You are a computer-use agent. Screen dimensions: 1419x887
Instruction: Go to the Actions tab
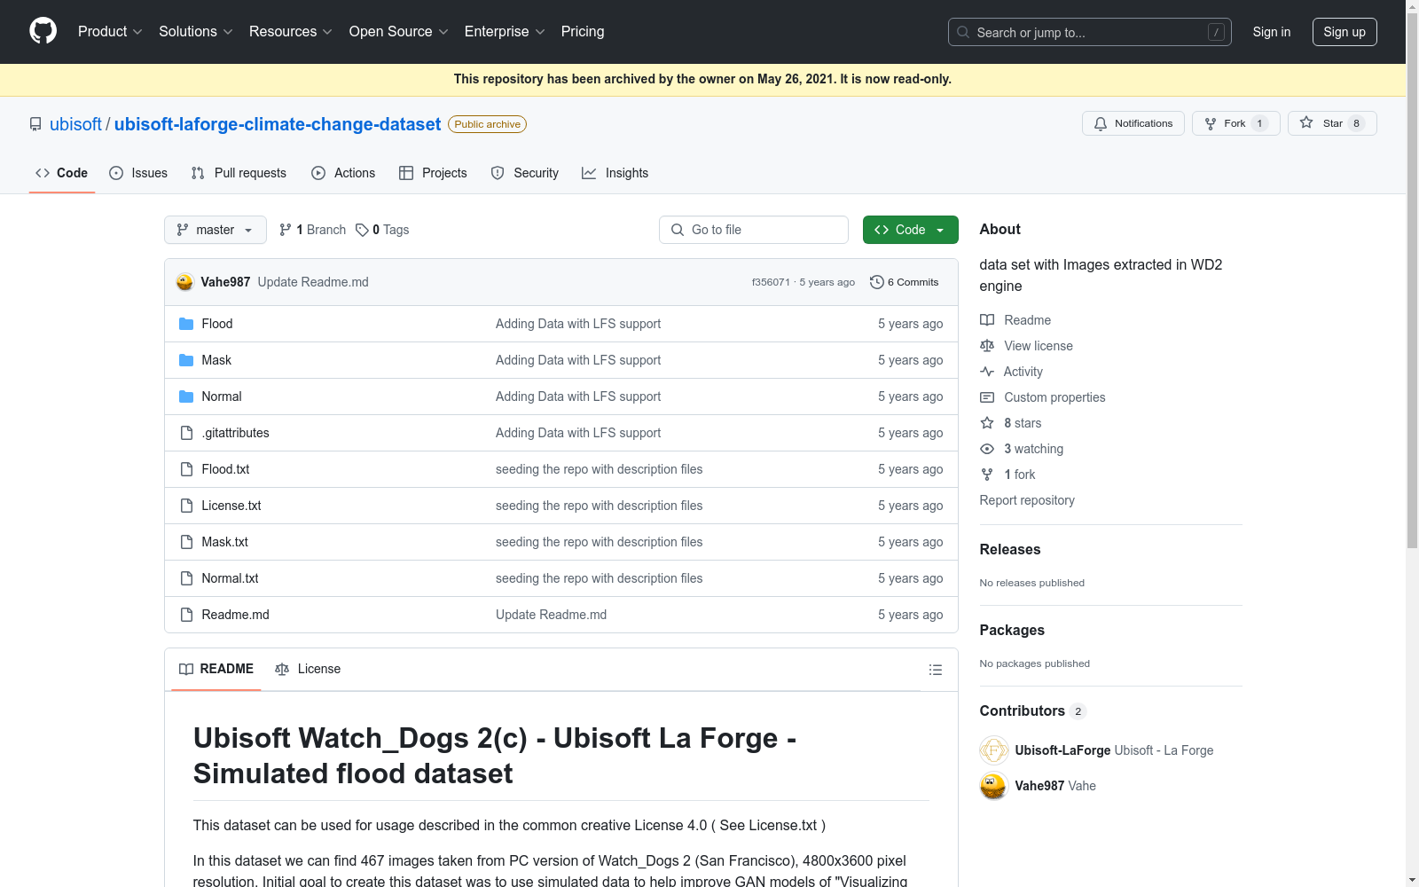[x=343, y=173]
